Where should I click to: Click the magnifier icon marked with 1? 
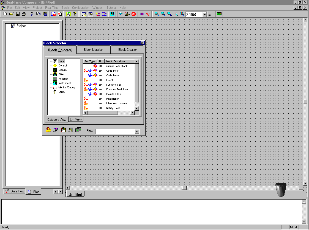click(x=182, y=14)
